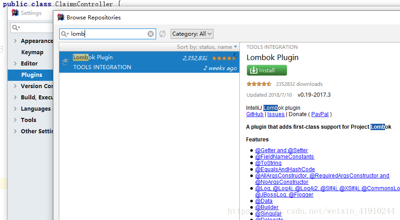
Task: Open the Category: All dropdown
Action: pyautogui.click(x=192, y=34)
